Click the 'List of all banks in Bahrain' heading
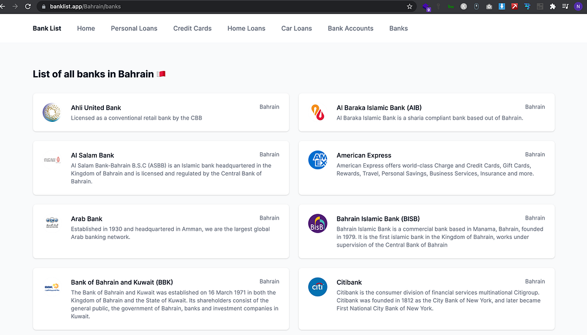 (x=93, y=74)
